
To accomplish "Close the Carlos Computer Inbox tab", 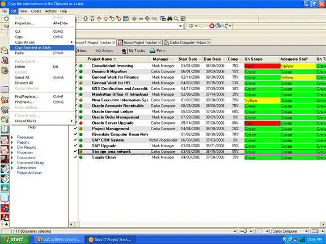I will 209,42.
